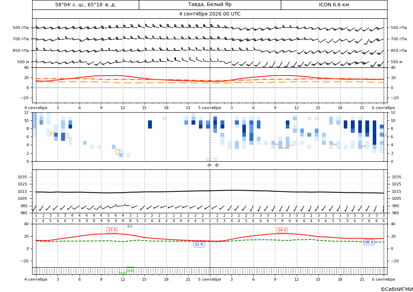Click the red 24.0 maximum temperature label
The width and height of the screenshot is (413, 292).
click(282, 230)
